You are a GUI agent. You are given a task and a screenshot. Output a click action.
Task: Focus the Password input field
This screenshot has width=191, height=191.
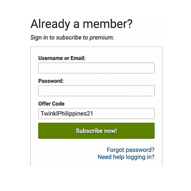pos(96,91)
